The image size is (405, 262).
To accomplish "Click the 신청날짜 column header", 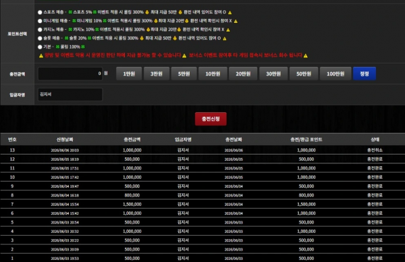I will coord(65,140).
